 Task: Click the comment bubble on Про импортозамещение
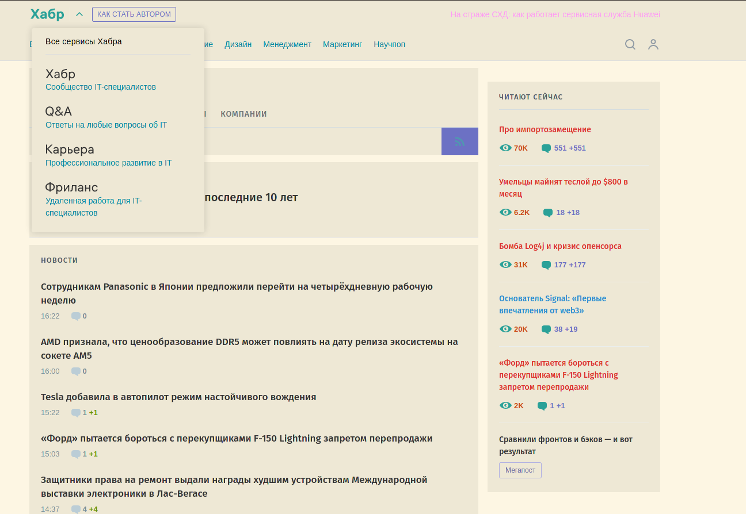pyautogui.click(x=546, y=148)
